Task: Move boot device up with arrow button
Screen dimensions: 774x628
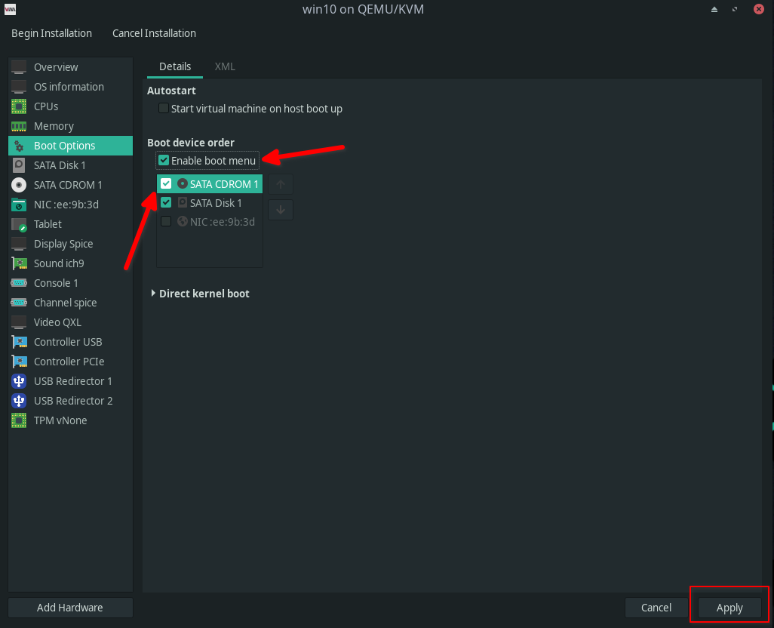Action: [281, 185]
